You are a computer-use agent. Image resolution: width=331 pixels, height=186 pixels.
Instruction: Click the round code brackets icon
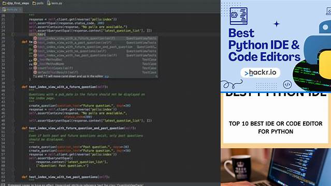tap(287, 84)
